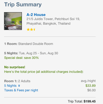The width and height of the screenshot is (103, 104).
Task: Click the double chevron beside 5 Nights
Action: coord(19,86)
